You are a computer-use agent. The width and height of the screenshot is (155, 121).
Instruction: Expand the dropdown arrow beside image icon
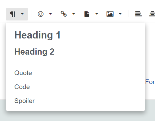click(x=120, y=14)
